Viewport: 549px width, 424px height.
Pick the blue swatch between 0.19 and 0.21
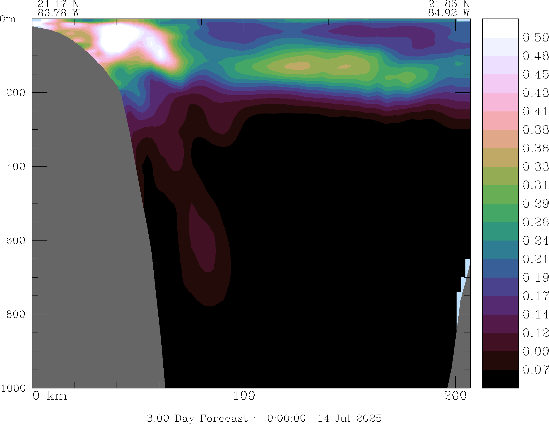point(500,268)
